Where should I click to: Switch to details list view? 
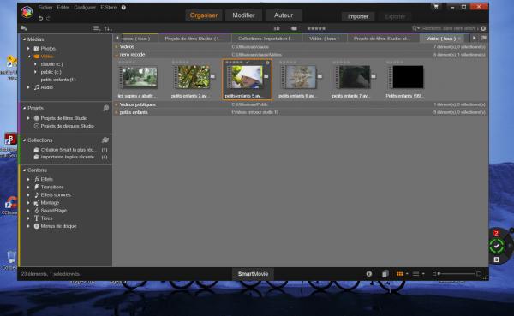pos(415,274)
